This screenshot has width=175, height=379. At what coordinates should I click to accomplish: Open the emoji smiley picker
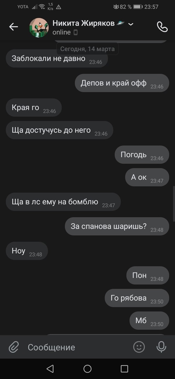point(139,347)
